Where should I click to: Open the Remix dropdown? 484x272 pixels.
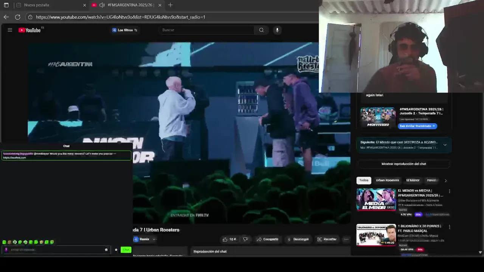(144, 239)
